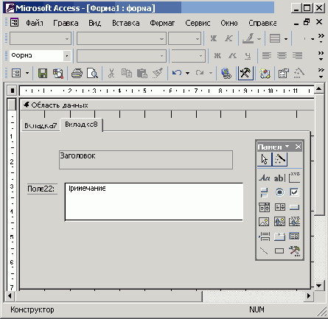Viewport: 328px width, 319px height.
Task: Save the form with the floppy disk icon
Action: click(x=43, y=73)
